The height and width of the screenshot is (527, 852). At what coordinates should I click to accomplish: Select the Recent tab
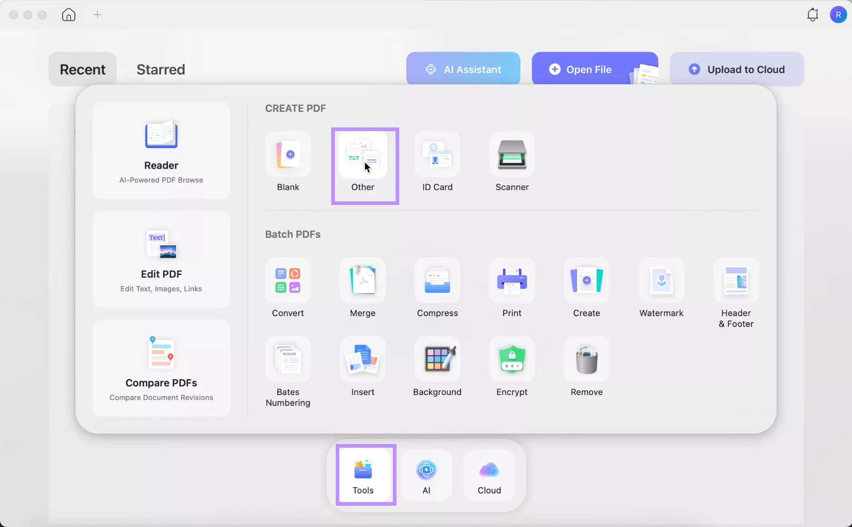point(83,69)
